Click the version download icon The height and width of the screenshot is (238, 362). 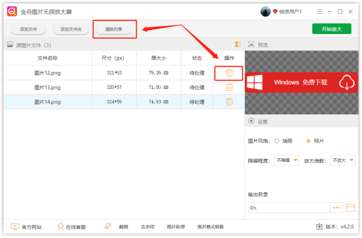(x=319, y=226)
